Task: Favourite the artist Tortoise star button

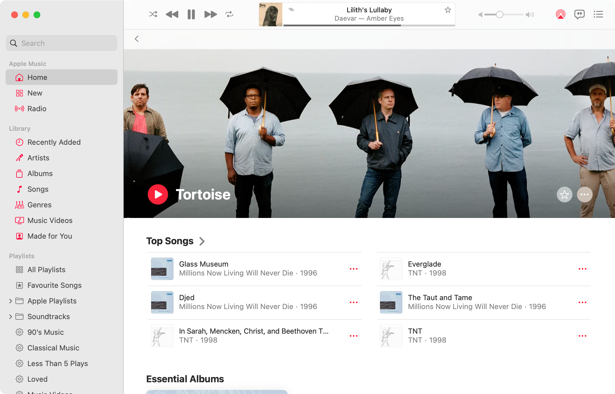Action: [564, 194]
